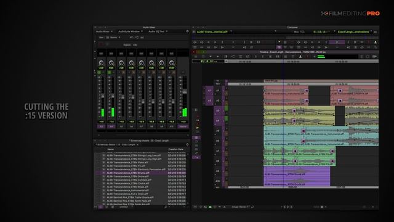Click the bin settings gear icon
The width and height of the screenshot is (394, 222).
(x=187, y=144)
